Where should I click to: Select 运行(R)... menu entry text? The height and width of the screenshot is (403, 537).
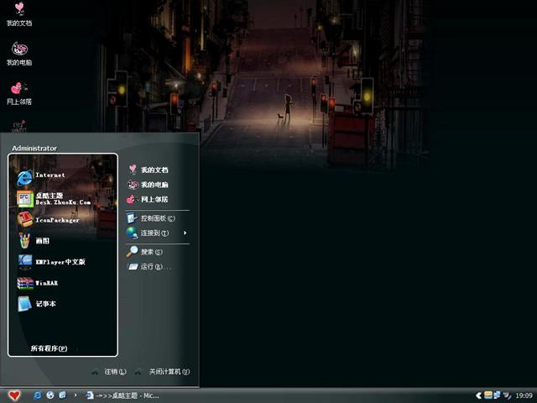(154, 267)
